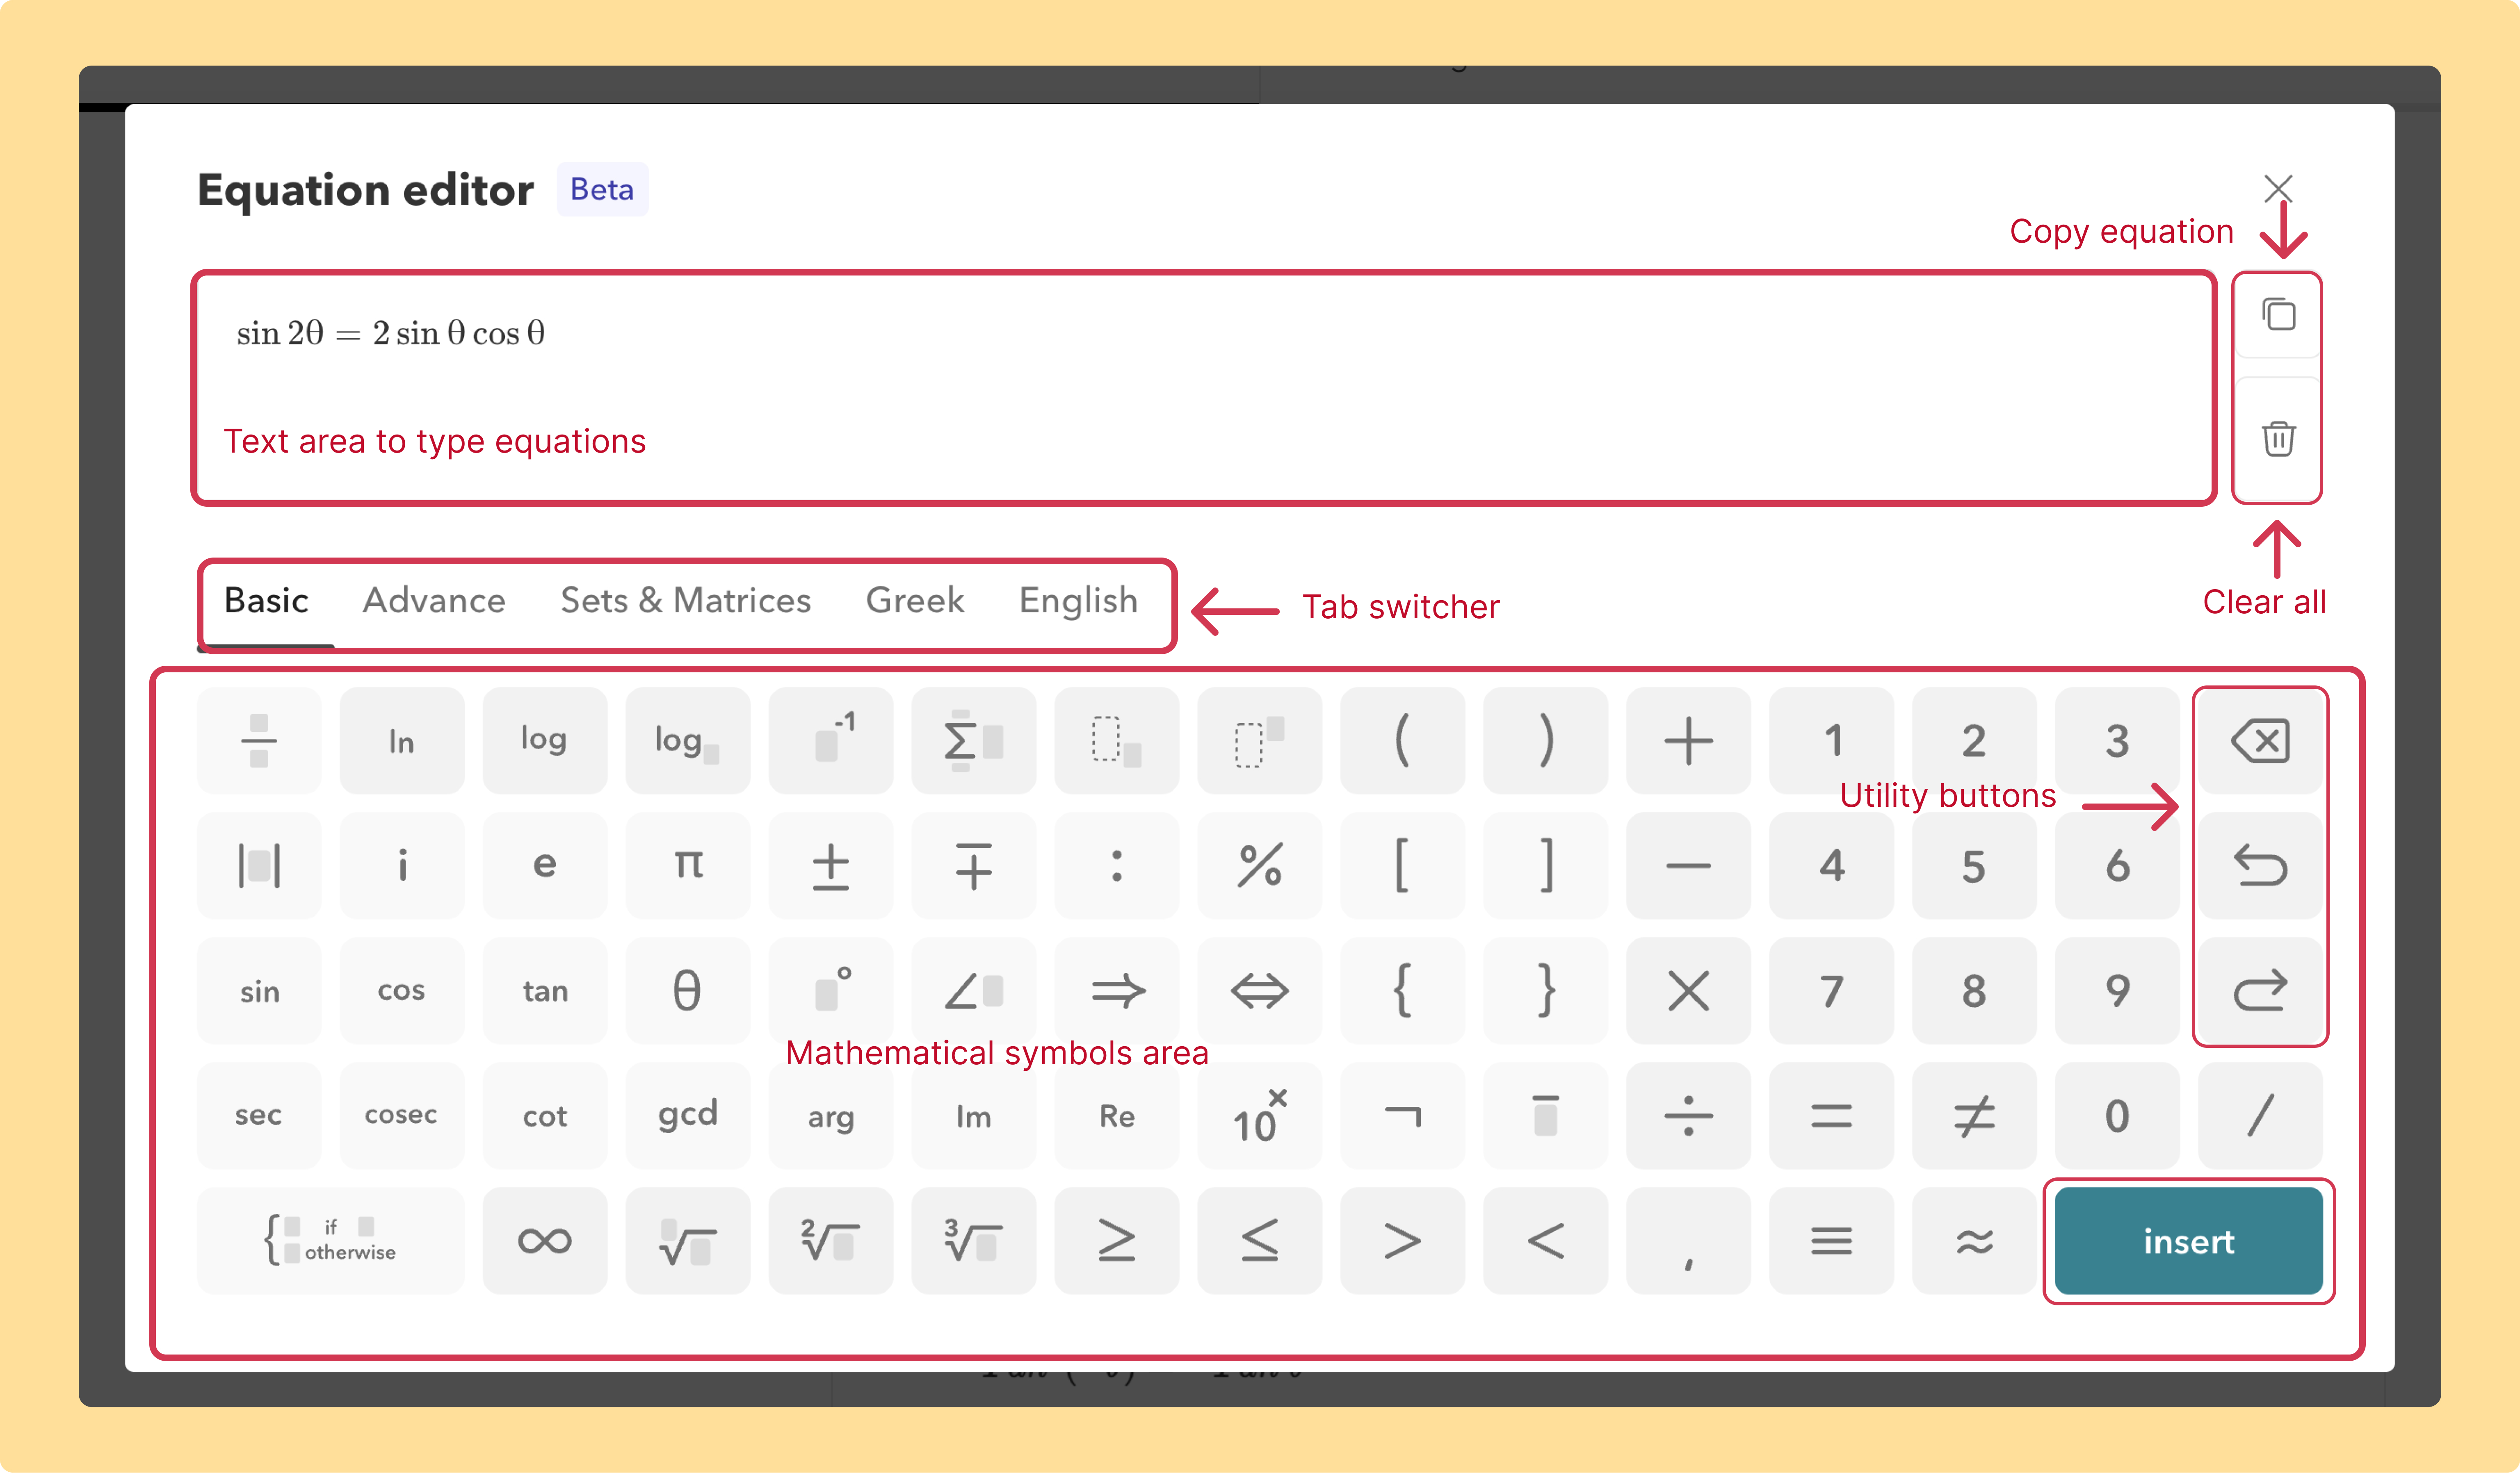Image resolution: width=2520 pixels, height=1473 pixels.
Task: Switch to the Greek tab
Action: [x=914, y=601]
